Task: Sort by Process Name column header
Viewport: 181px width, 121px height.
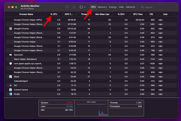Action: 26,14
